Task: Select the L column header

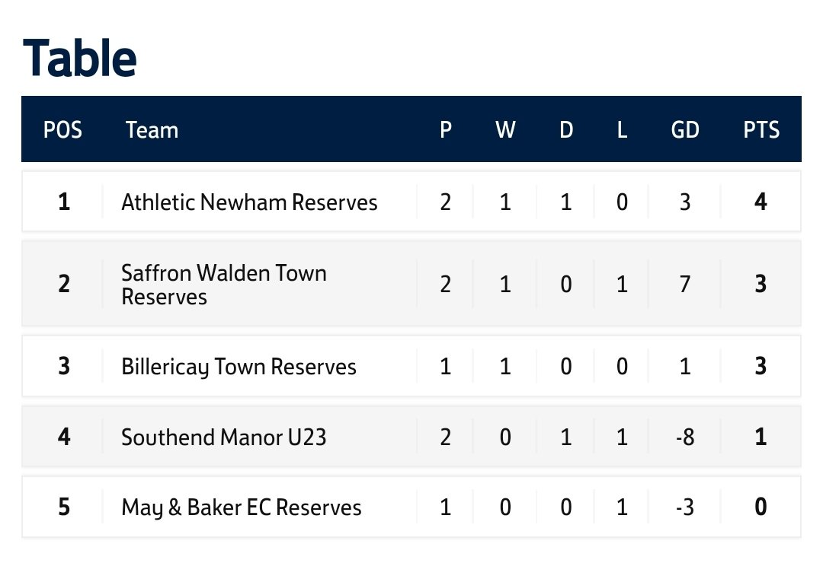Action: [622, 130]
